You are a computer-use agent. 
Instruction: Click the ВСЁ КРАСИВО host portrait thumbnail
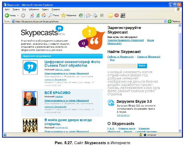pyautogui.click(x=30, y=98)
